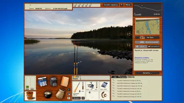Image resolution: width=184 pixels, height=103 pixels.
Task: Switch to the Чат tab
Action: [x=115, y=77]
